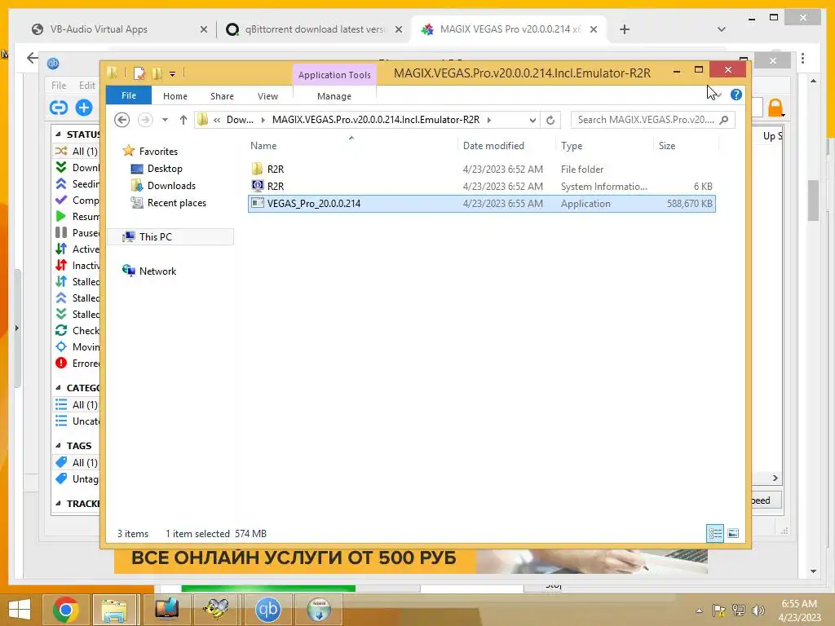Go up one folder level
The image size is (835, 626).
pos(183,120)
